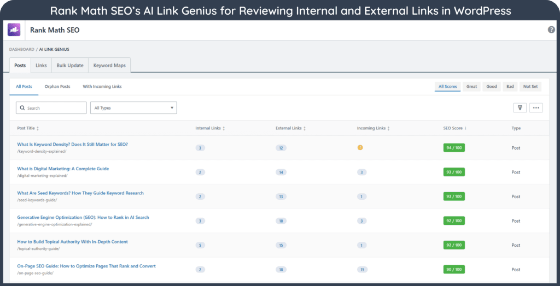This screenshot has width=560, height=286.
Task: Filter by Great score
Action: (x=472, y=87)
